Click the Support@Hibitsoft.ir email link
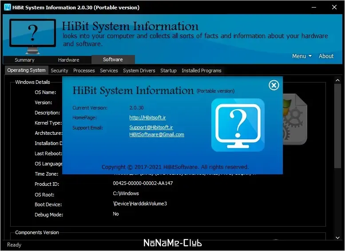 point(151,127)
